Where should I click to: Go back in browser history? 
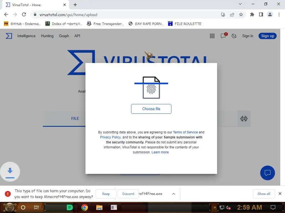6,14
